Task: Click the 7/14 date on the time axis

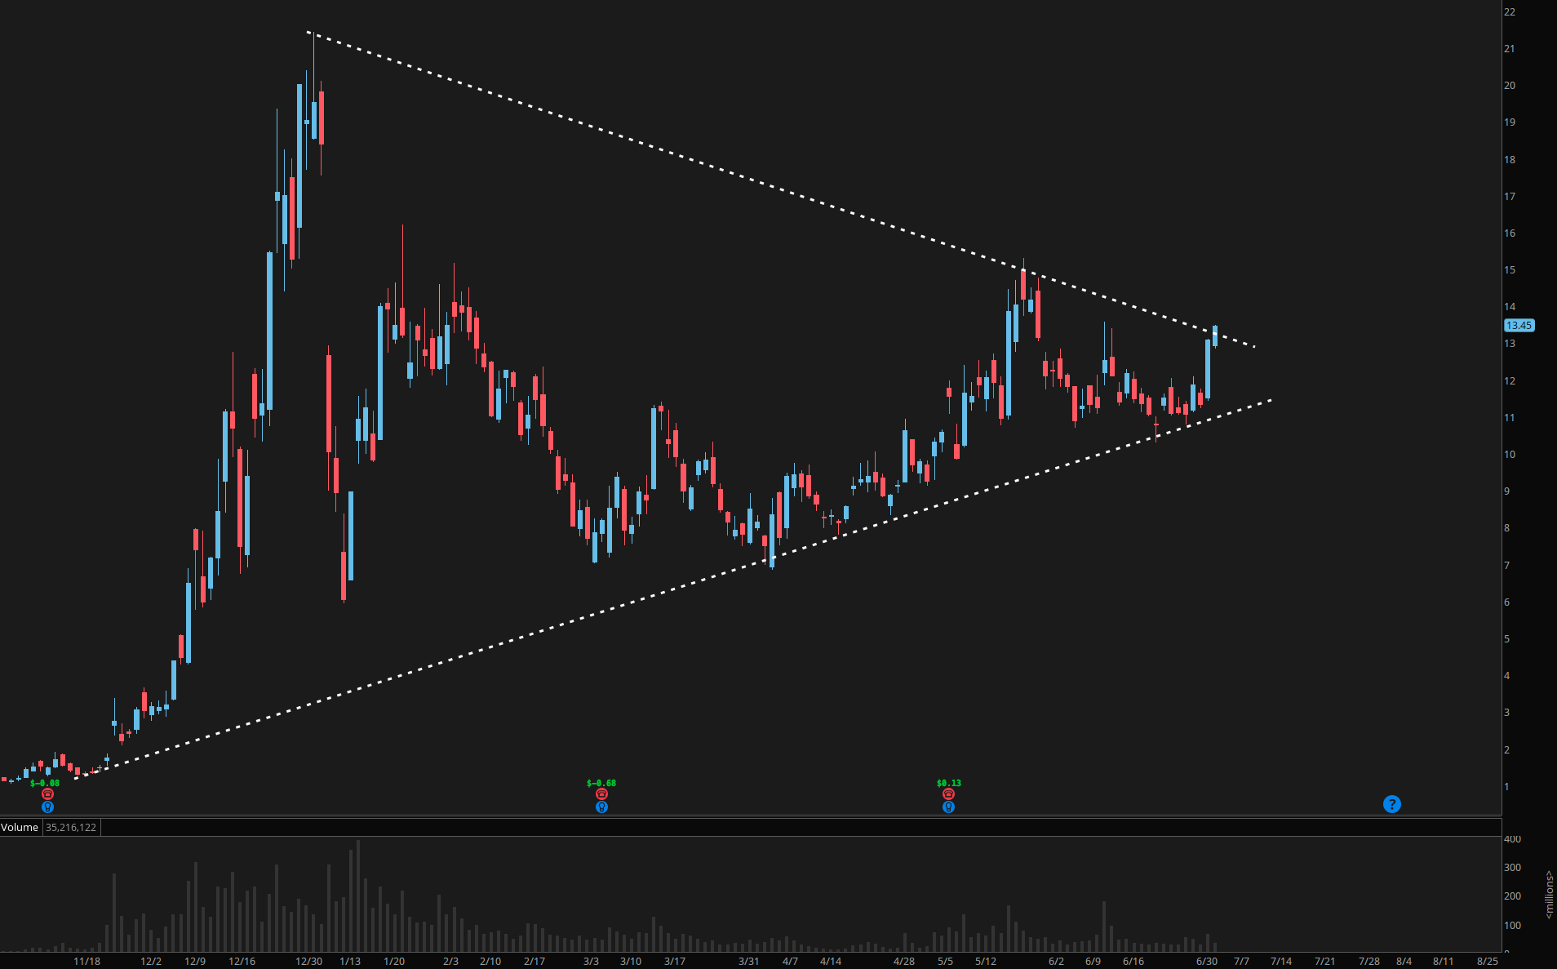Action: click(1281, 961)
